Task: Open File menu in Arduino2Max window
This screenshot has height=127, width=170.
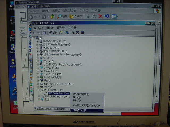Action: [x=18, y=7]
